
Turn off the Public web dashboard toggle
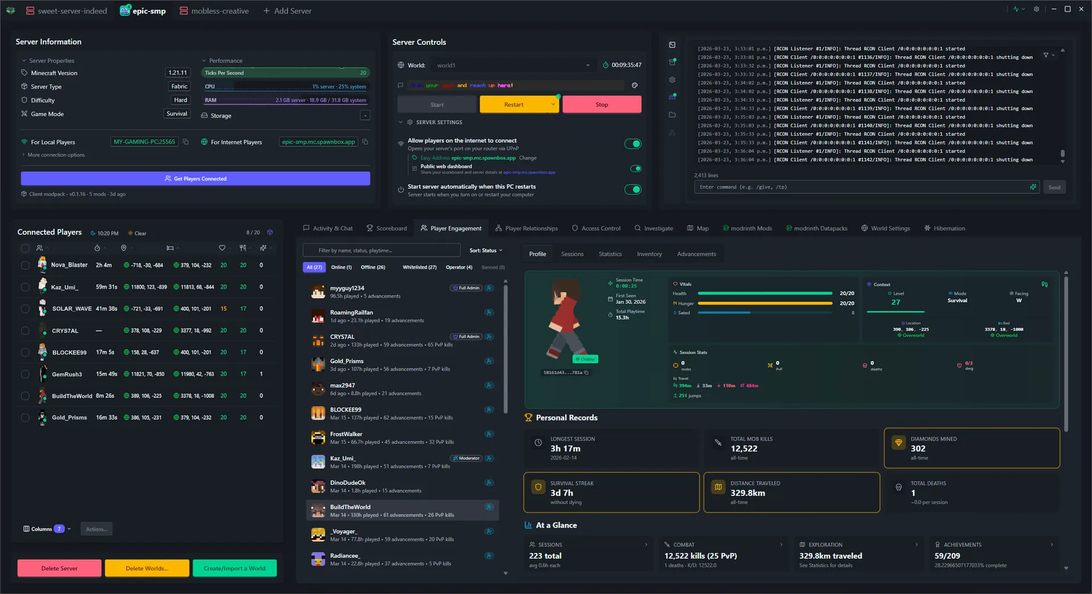(636, 168)
